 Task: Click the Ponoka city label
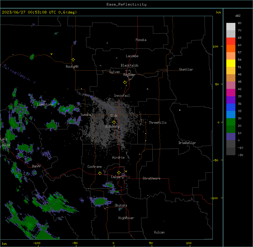pyautogui.click(x=141, y=40)
